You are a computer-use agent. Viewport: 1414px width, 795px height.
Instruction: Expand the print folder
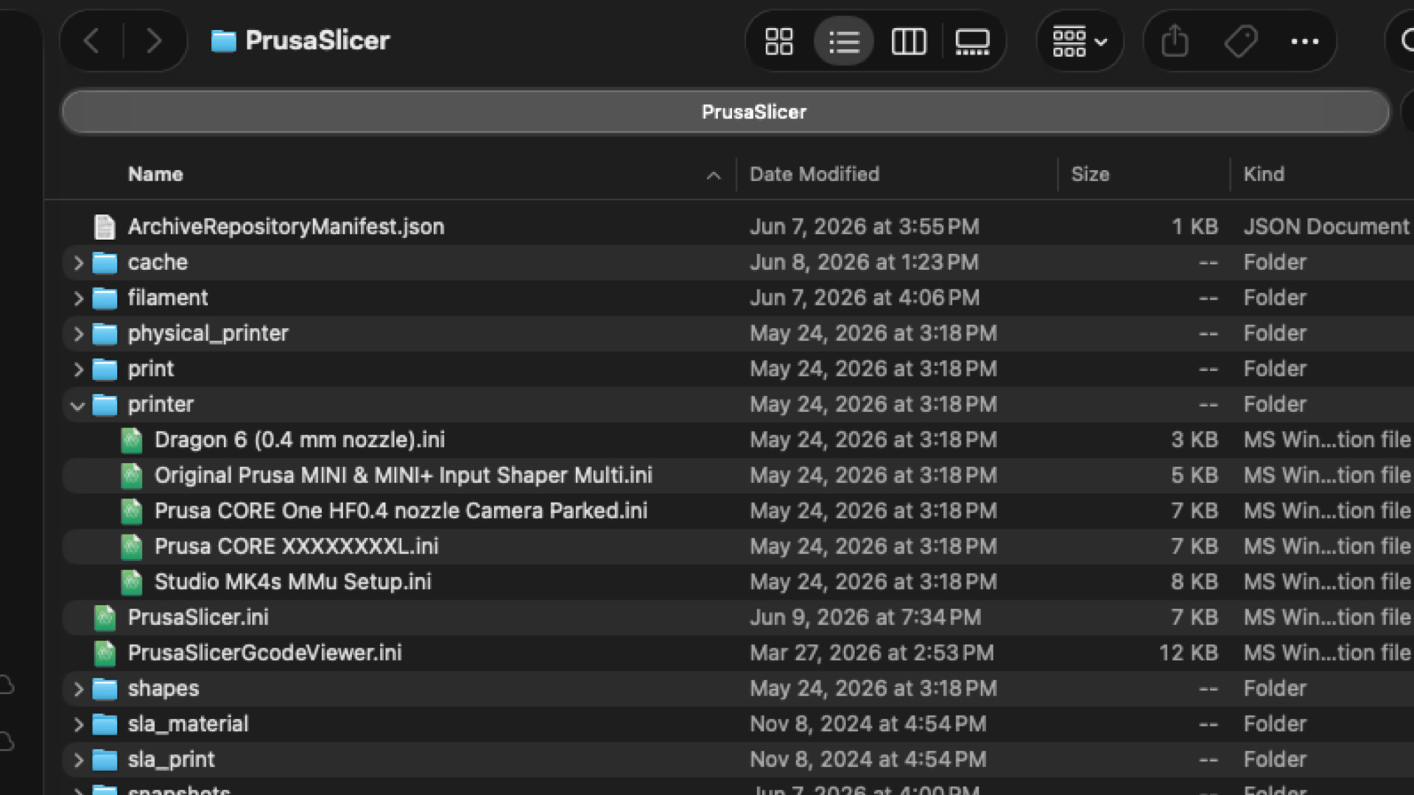click(x=78, y=369)
